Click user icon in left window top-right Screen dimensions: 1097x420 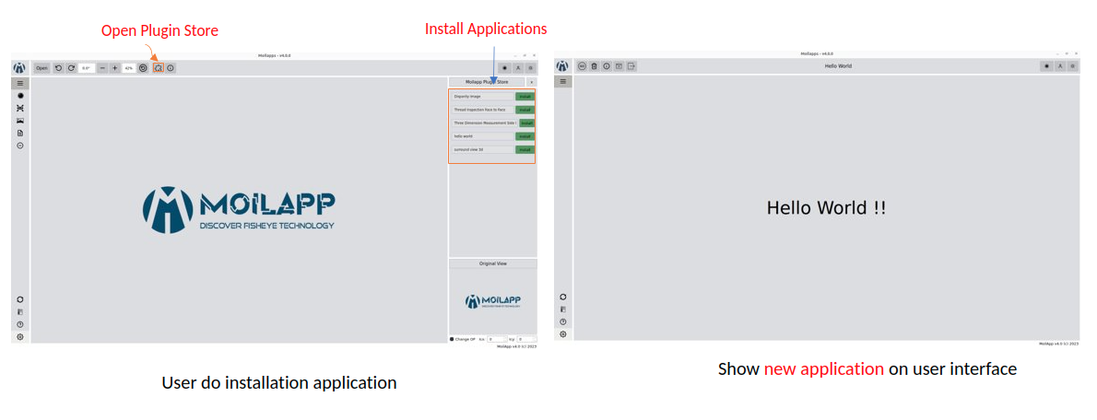tap(518, 68)
